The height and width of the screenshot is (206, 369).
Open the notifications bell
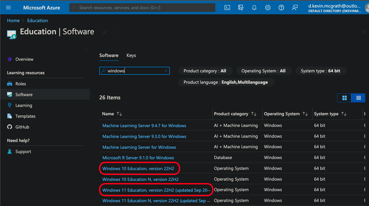[254, 8]
